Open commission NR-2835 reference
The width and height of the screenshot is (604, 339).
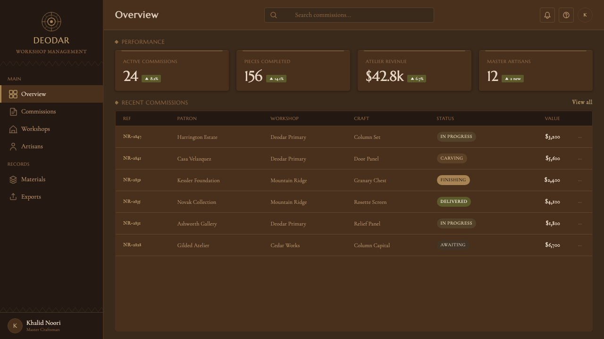[x=132, y=202]
